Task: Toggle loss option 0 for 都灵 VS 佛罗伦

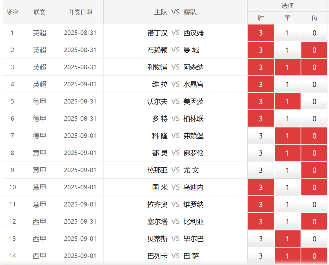Action: [x=314, y=153]
